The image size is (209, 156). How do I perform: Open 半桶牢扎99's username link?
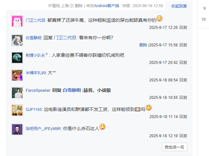(36, 73)
